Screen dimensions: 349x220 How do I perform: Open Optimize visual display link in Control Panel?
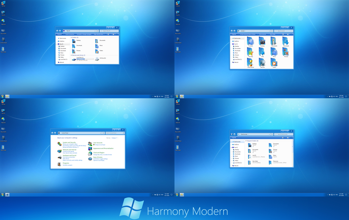(x=99, y=160)
